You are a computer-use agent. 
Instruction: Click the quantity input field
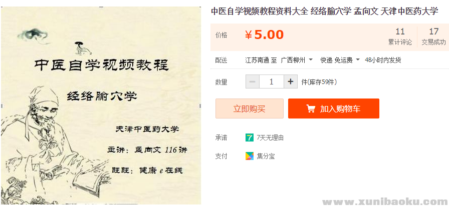[x=271, y=81]
